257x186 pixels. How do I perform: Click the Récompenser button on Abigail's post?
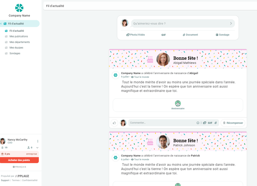point(233,123)
